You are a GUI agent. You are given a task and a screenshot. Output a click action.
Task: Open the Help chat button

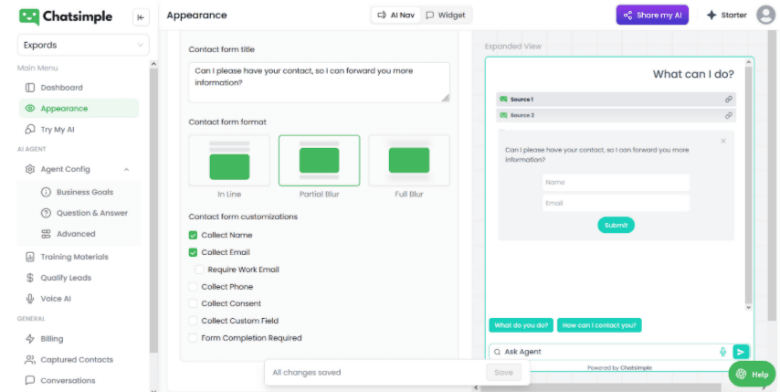tap(752, 374)
